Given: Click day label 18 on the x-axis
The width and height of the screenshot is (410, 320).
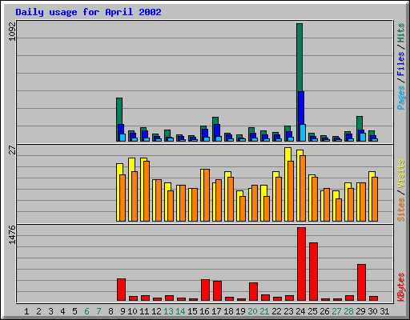Looking at the screenshot, I should (x=228, y=311).
